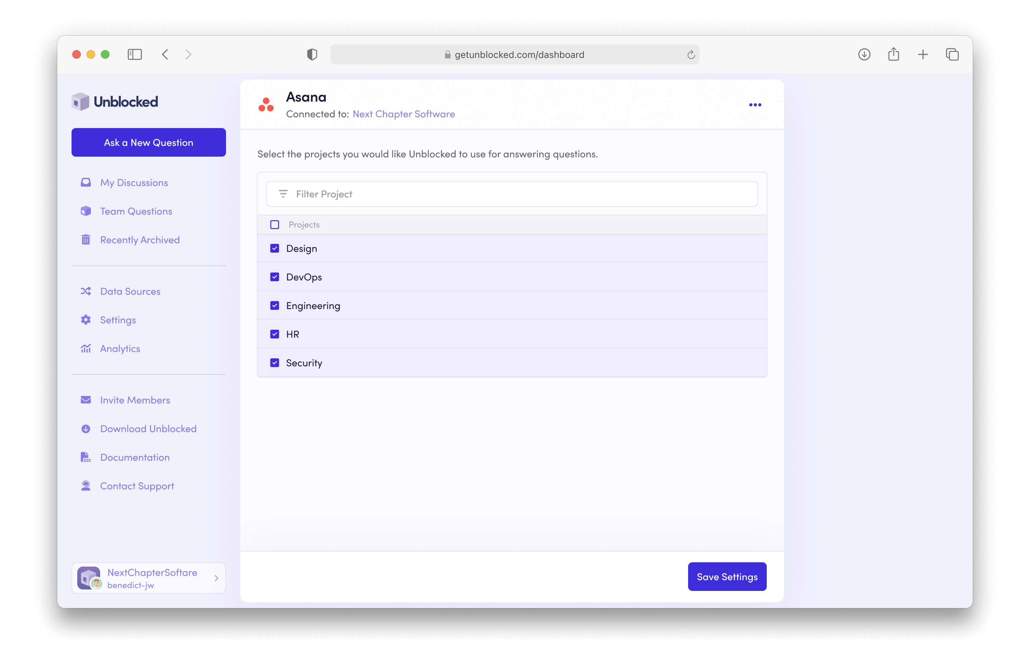Click the Security project name

304,363
